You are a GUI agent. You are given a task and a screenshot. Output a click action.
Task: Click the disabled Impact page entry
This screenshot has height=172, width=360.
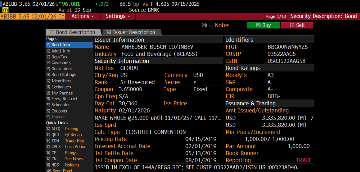pyautogui.click(x=56, y=117)
